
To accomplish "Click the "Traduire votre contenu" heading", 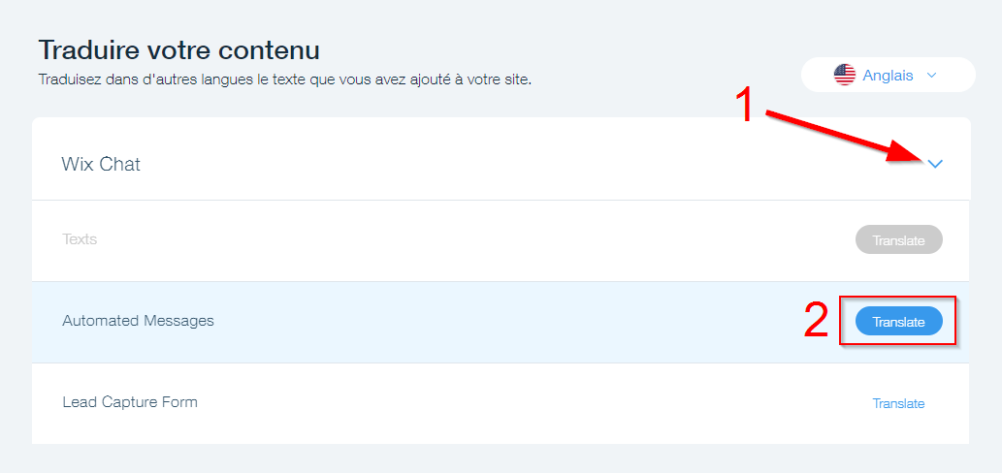I will pos(178,49).
